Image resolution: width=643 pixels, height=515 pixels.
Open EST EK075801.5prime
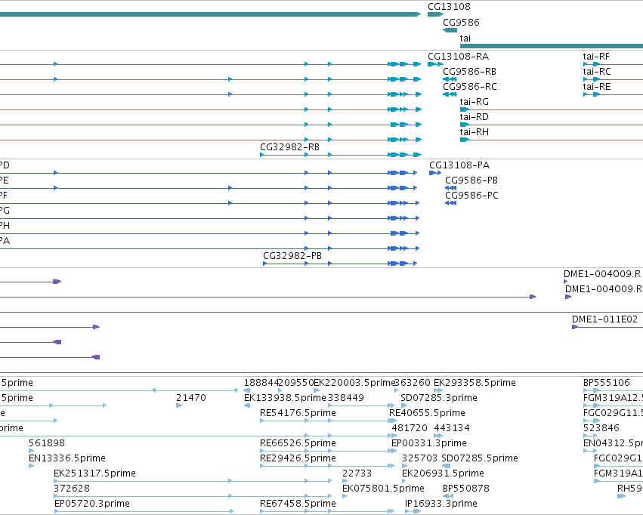[x=383, y=489]
